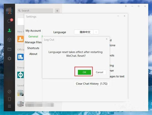Confirm language reset with OK
The width and height of the screenshot is (152, 115).
coord(84,72)
